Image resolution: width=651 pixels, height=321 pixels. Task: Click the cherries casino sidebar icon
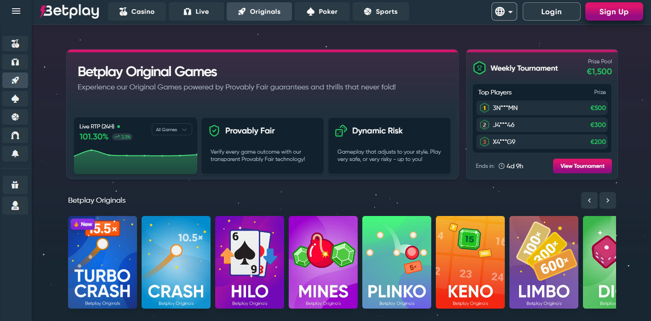pyautogui.click(x=15, y=44)
